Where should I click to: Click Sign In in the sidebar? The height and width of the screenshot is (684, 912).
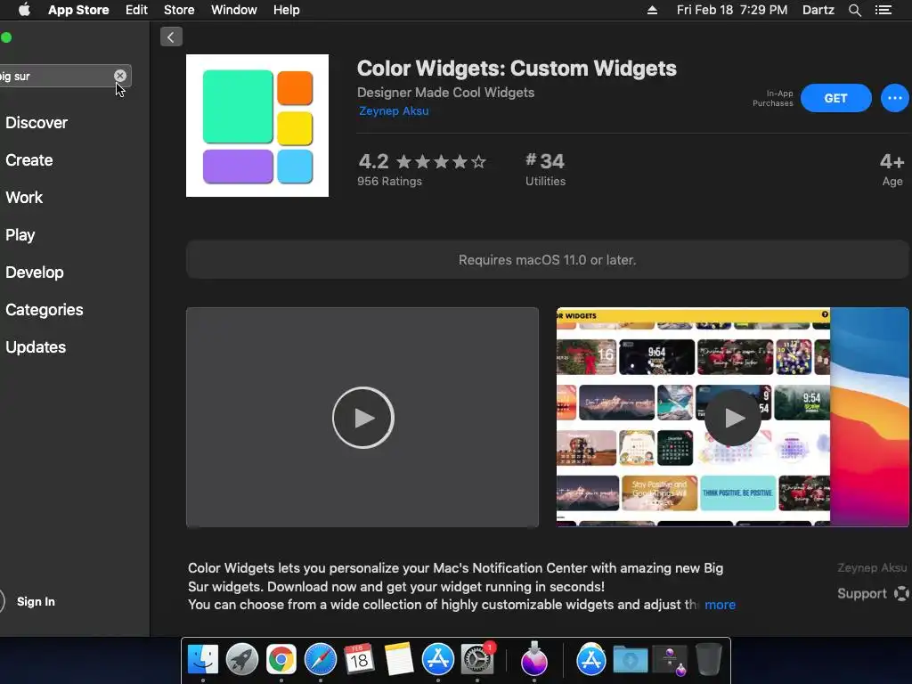coord(36,601)
